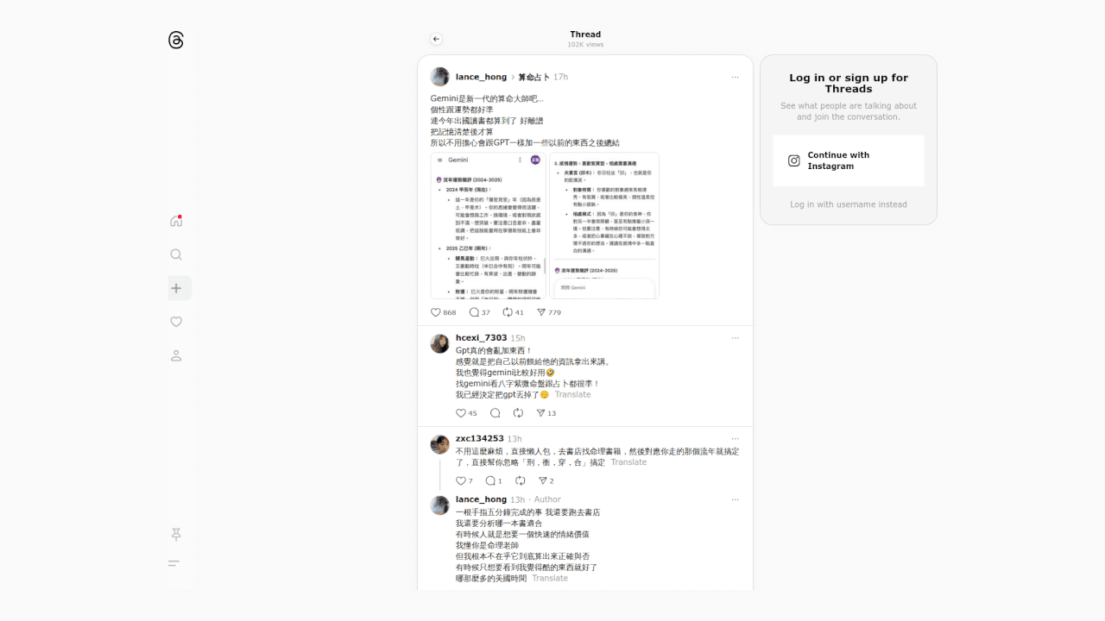The image size is (1105, 621).
Task: Open more options on hcexi_7303's reply
Action: (735, 337)
